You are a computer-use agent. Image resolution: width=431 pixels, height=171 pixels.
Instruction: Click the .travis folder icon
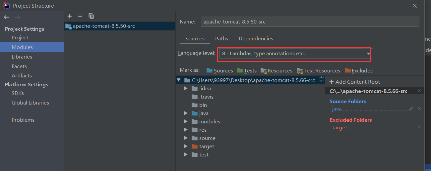click(195, 97)
